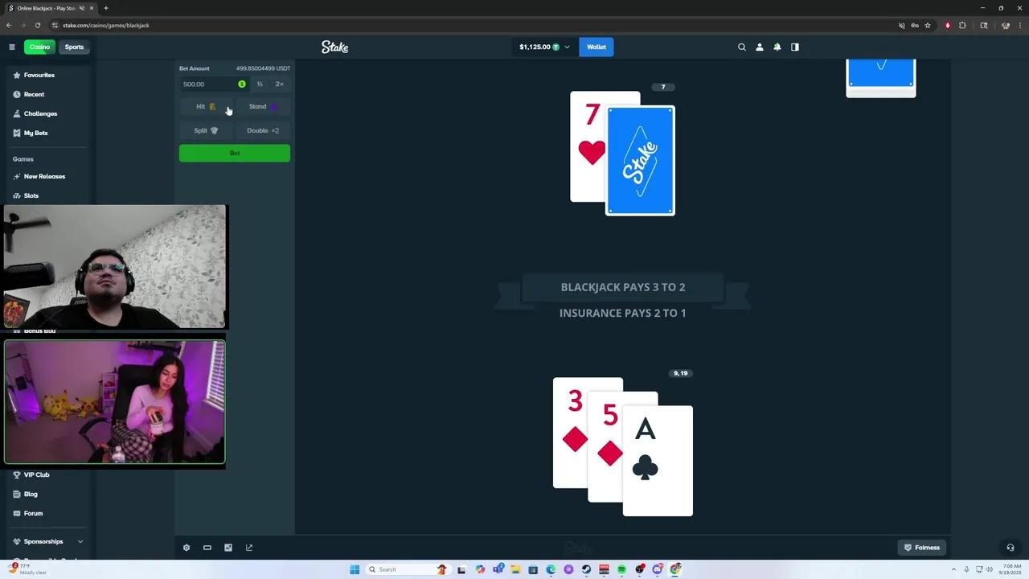1029x579 pixels.
Task: Mute the Online Blackjack tab audio icon
Action: pyautogui.click(x=82, y=8)
